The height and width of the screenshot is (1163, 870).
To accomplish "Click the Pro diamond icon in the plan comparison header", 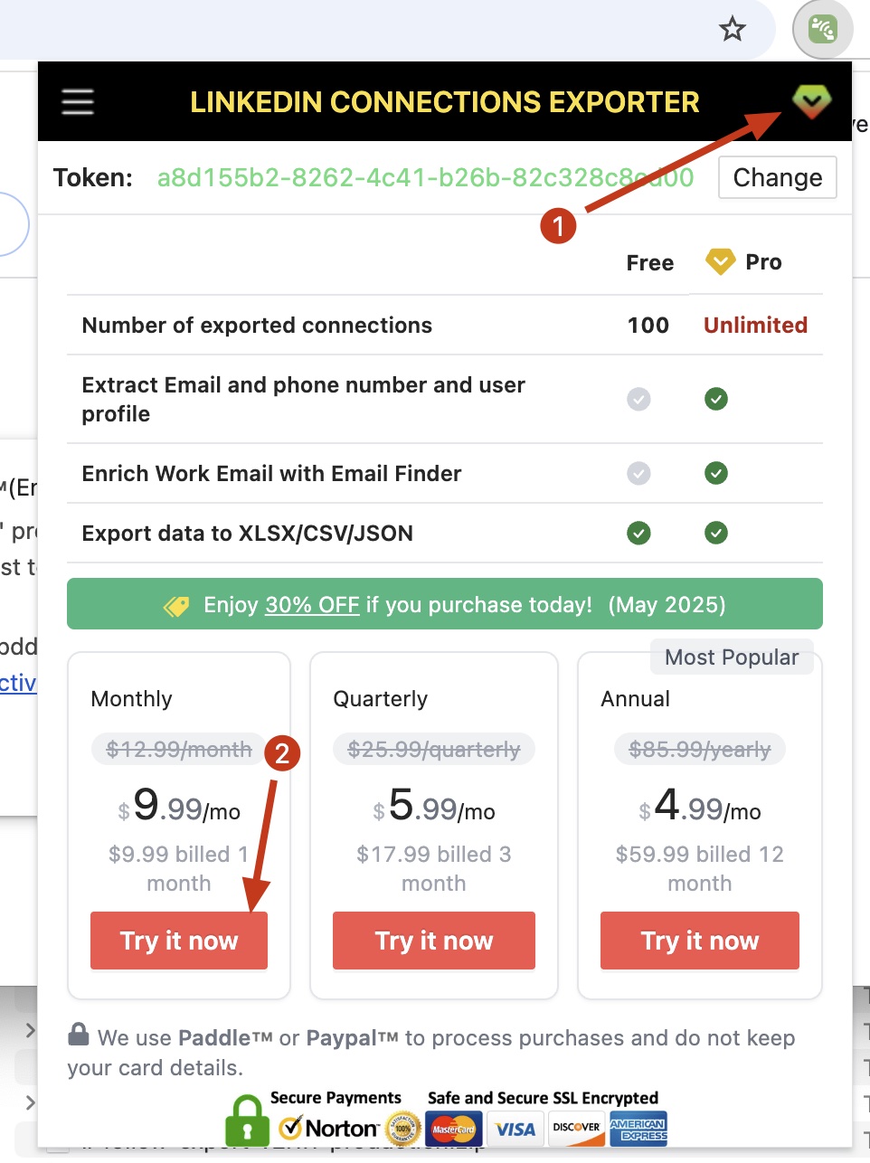I will [x=719, y=261].
